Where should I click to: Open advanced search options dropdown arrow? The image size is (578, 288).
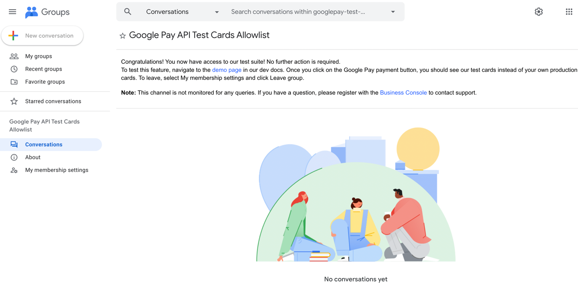[x=393, y=12]
